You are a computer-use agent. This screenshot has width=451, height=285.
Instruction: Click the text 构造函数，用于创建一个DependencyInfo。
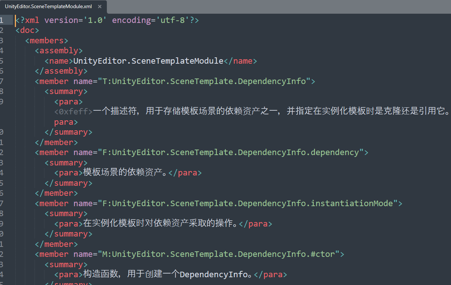pos(168,274)
